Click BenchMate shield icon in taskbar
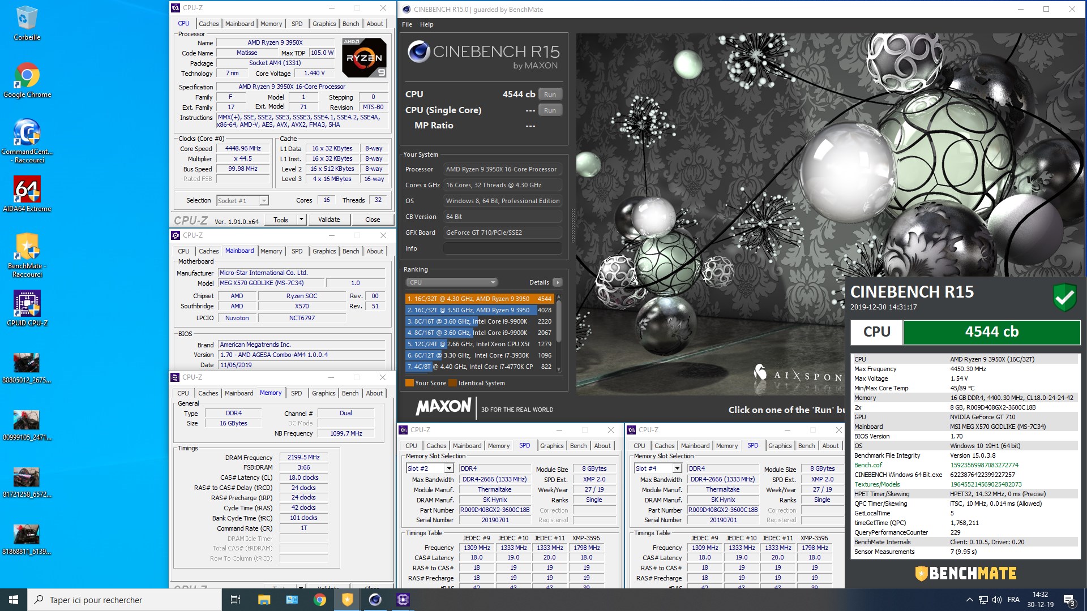Screen dimensions: 1087x611 click(x=347, y=600)
